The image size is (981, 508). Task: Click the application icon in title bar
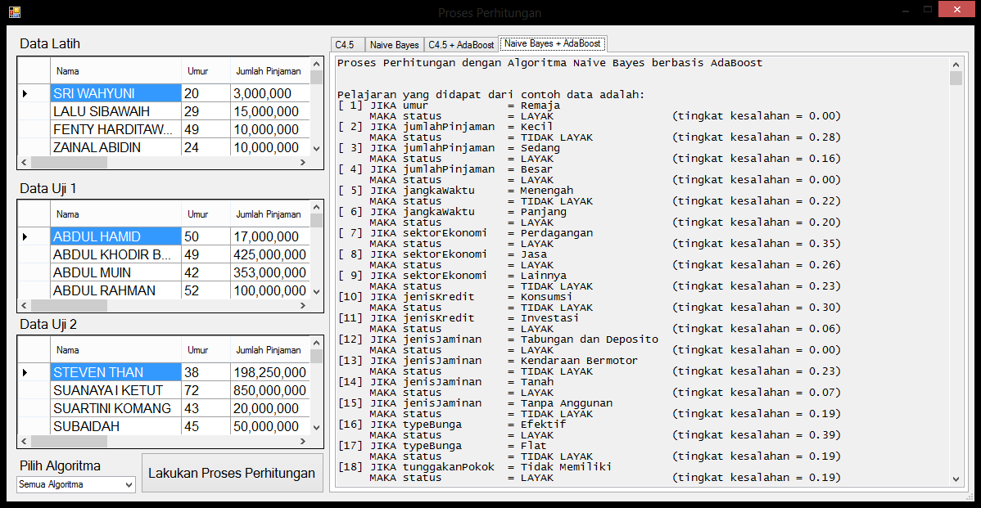point(14,12)
